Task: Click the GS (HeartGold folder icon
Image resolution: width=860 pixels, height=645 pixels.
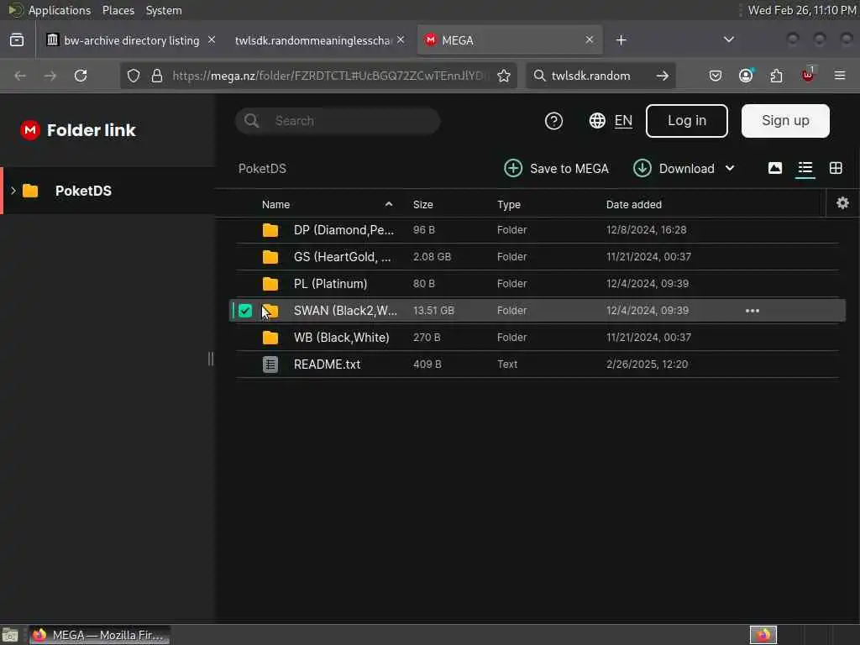Action: pyautogui.click(x=270, y=257)
